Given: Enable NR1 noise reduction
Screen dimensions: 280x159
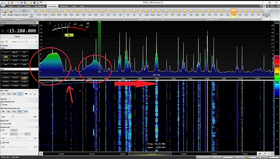Looking at the screenshot, I should pos(9,112).
